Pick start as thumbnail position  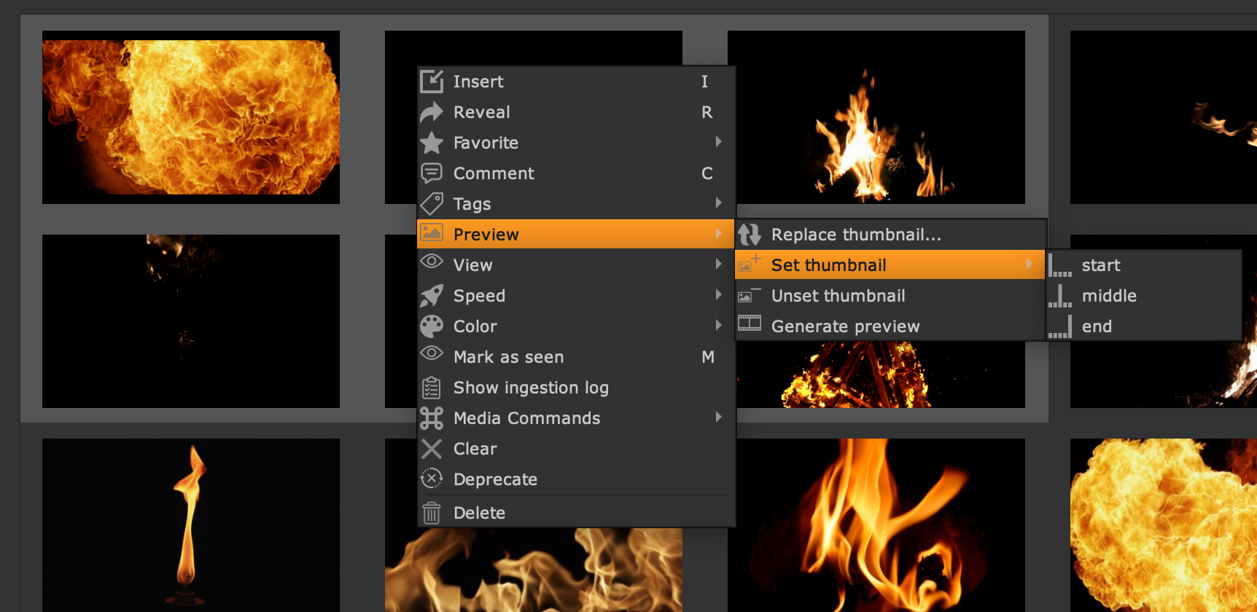coord(1100,265)
